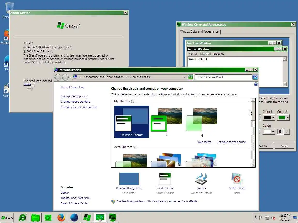The image size is (298, 223).
Task: Open the Color 1 black dropdown arrow
Action: (273, 118)
